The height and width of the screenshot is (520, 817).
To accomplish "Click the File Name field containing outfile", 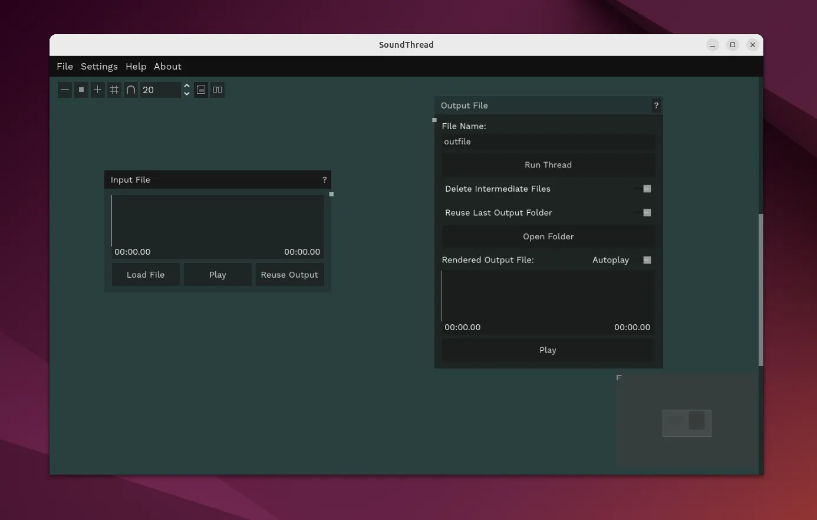I will [548, 141].
